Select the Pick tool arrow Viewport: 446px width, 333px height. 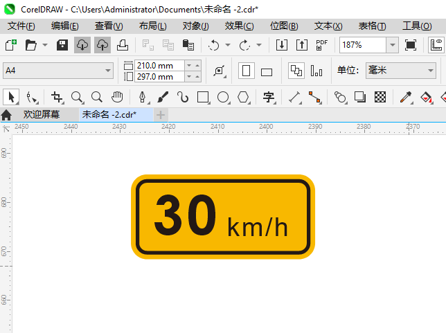click(11, 97)
